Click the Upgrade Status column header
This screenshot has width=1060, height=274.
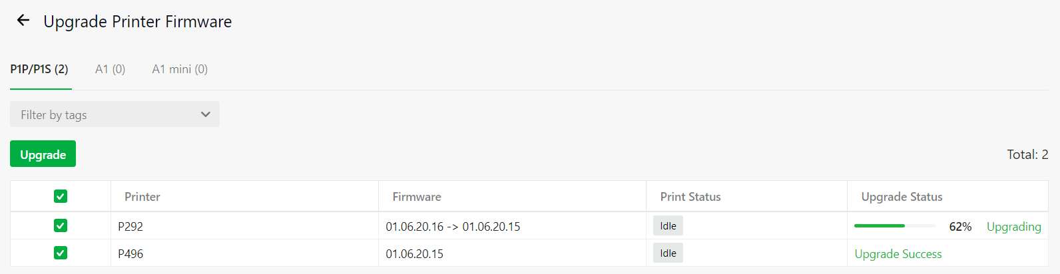point(902,197)
